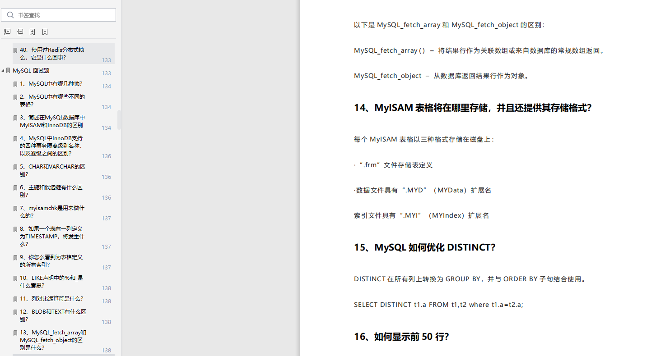Select bookmark 1、MySQL中有哪几种锁?
Viewport: 656px width, 356px height.
[51, 83]
